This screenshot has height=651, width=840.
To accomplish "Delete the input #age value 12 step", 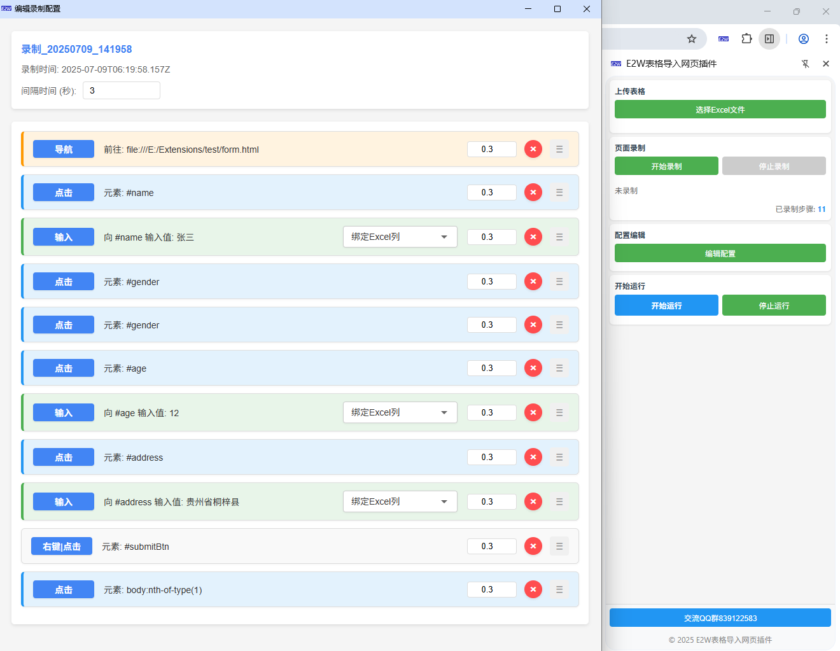I will (x=533, y=412).
